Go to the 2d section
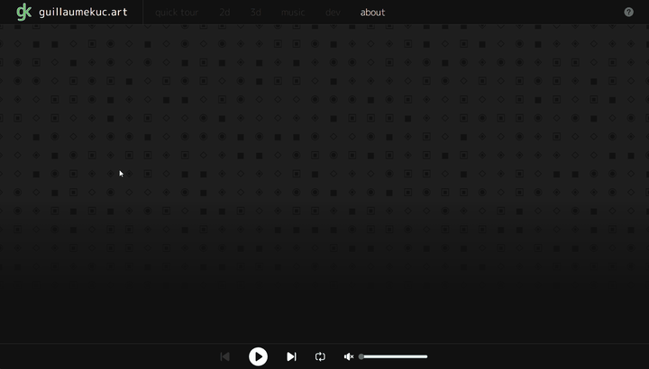The width and height of the screenshot is (649, 369). 224,13
